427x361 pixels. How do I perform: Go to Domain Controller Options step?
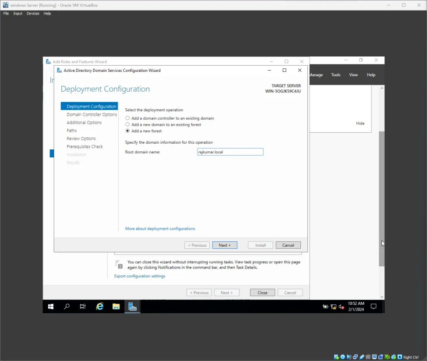tap(92, 114)
